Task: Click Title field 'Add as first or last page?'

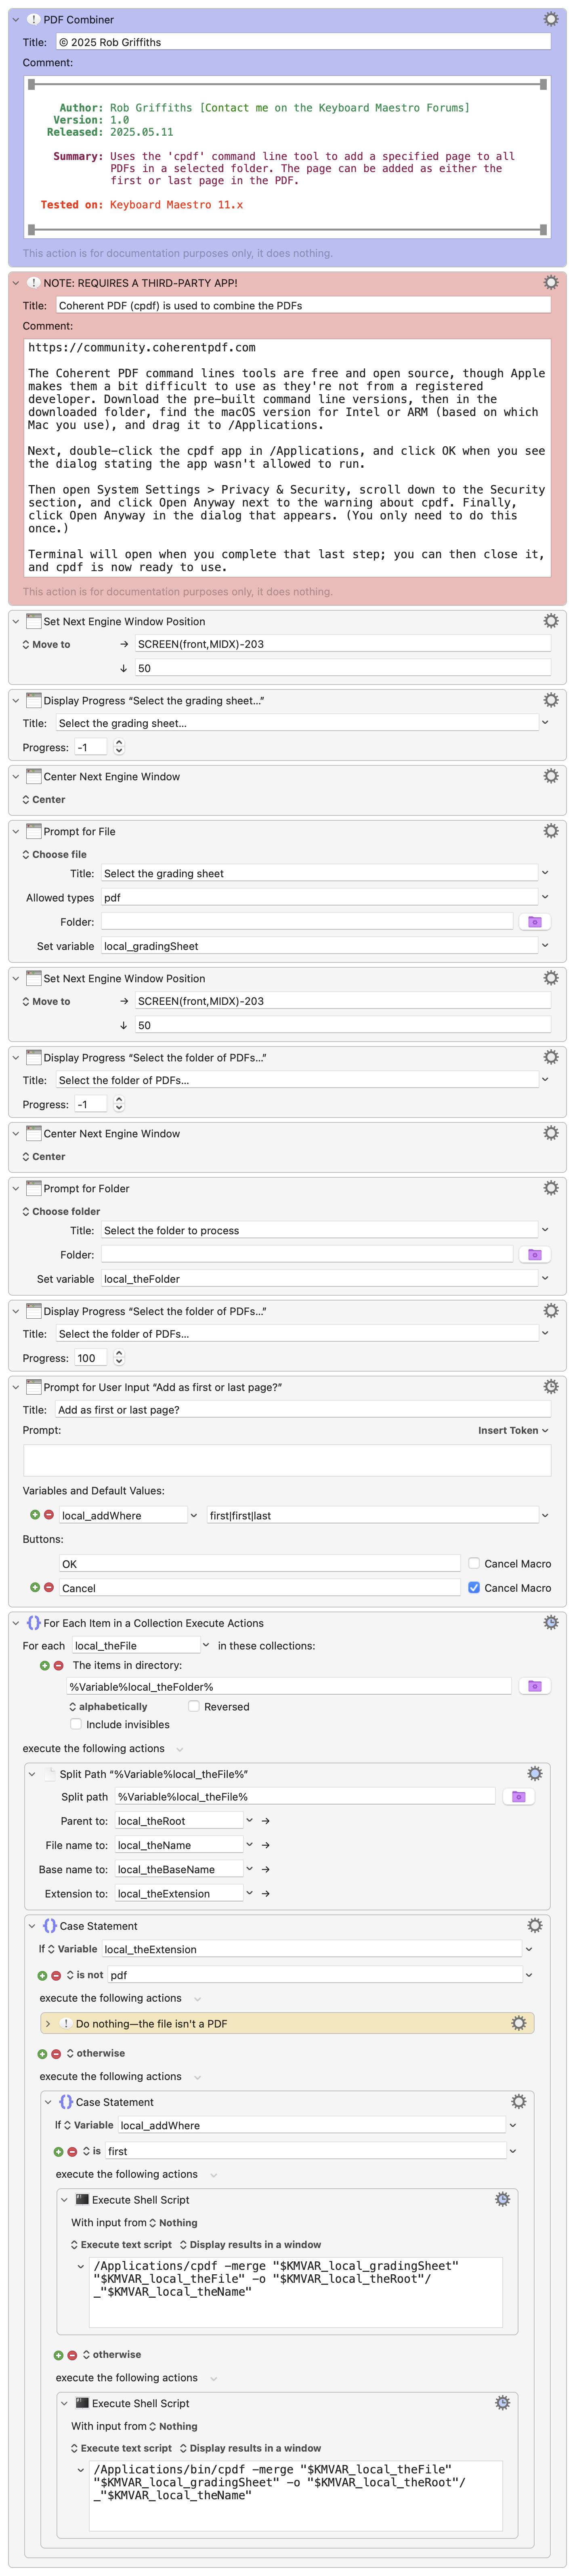Action: coord(303,1409)
